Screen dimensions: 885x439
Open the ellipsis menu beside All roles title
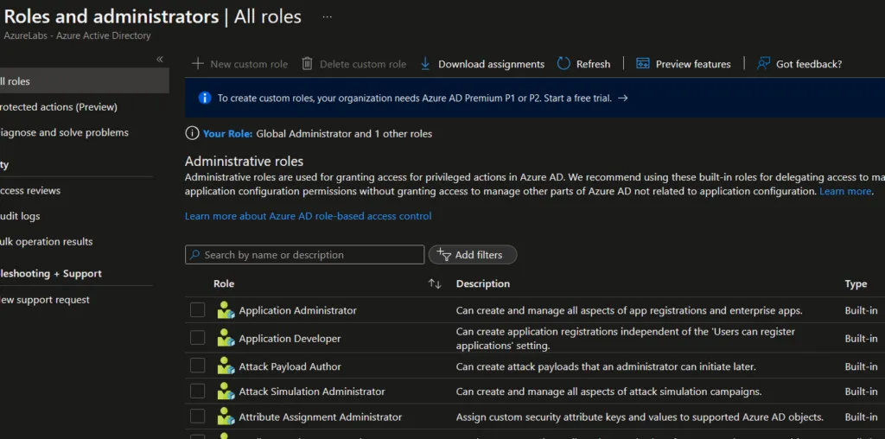point(327,17)
